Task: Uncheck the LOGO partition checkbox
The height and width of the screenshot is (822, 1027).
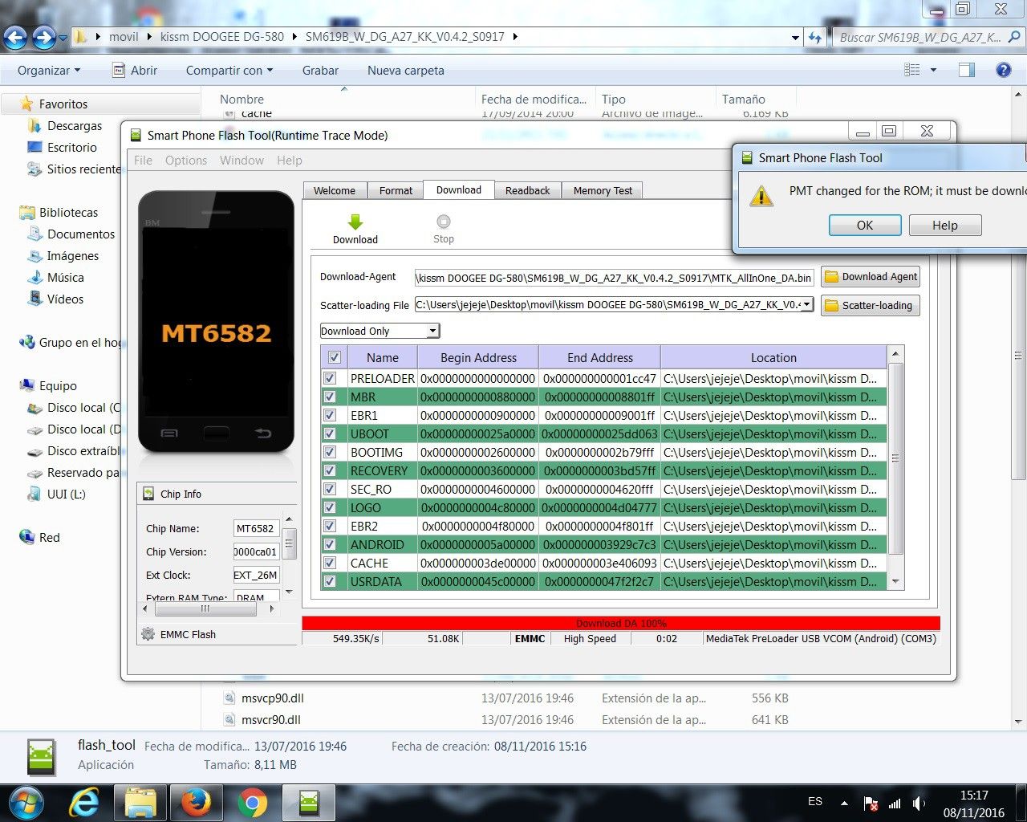Action: [x=330, y=507]
